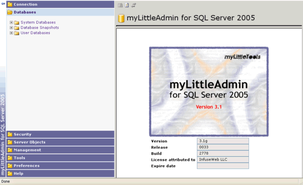The height and width of the screenshot is (185, 303).
Task: Click the 'Done' status bar text
Action: [x=6, y=181]
